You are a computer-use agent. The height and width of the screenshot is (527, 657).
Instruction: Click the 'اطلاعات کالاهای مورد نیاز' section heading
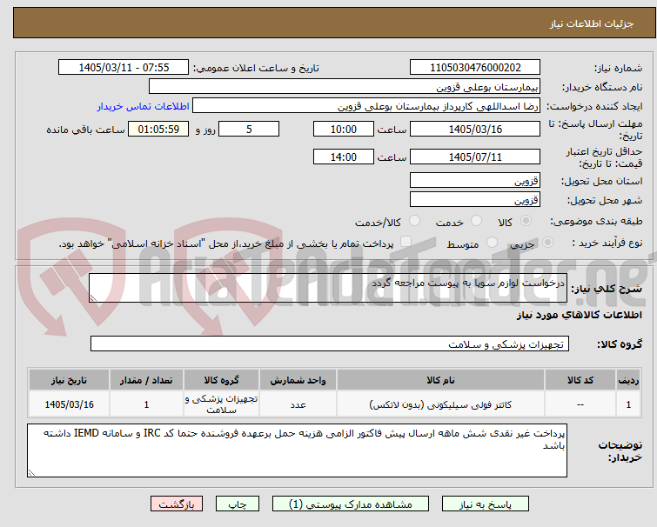(x=579, y=315)
